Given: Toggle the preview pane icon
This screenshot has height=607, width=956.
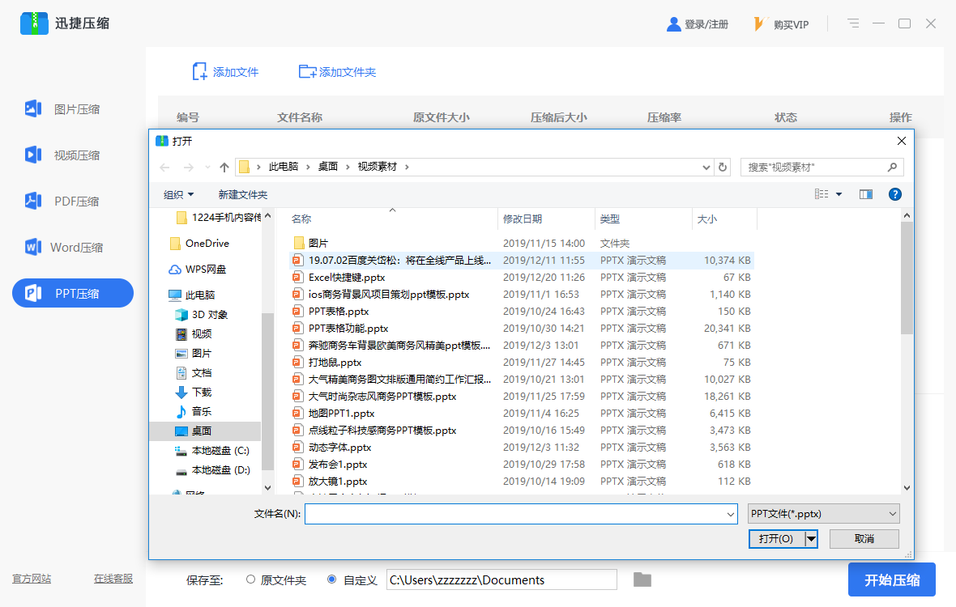Looking at the screenshot, I should click(x=866, y=194).
